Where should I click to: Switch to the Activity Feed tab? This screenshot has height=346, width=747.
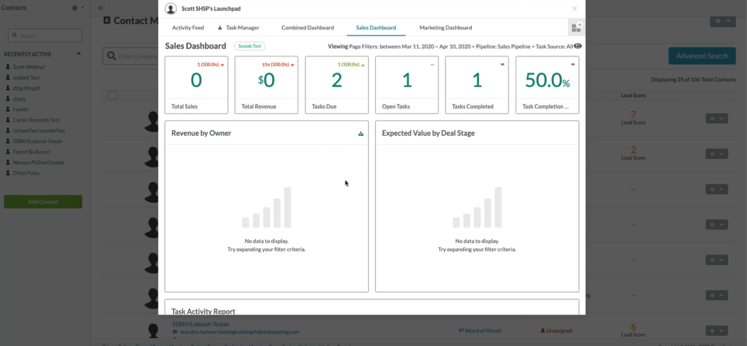click(188, 28)
